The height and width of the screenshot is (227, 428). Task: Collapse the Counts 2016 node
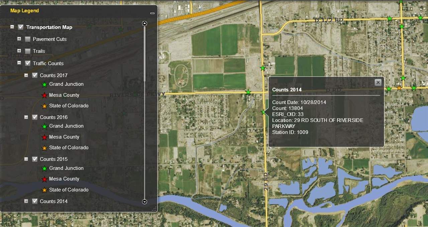(x=26, y=117)
